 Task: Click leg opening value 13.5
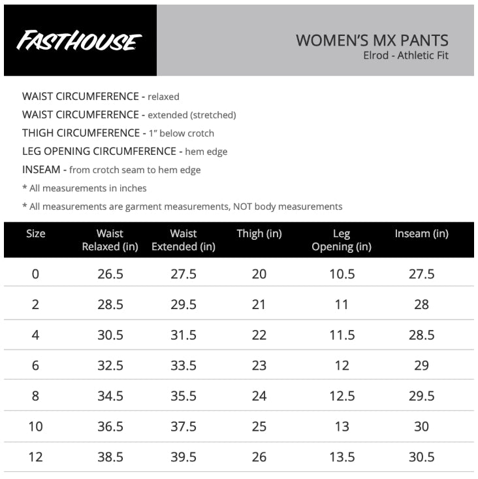point(342,457)
